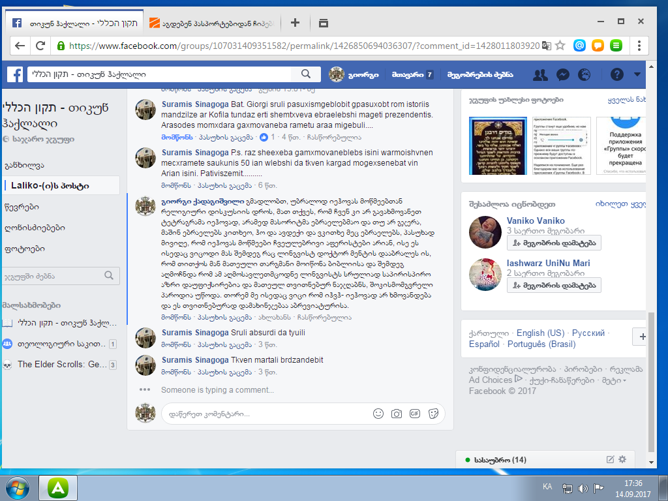Screen dimensions: 668x501
Task: Open the friend requests icon
Action: tap(541, 74)
